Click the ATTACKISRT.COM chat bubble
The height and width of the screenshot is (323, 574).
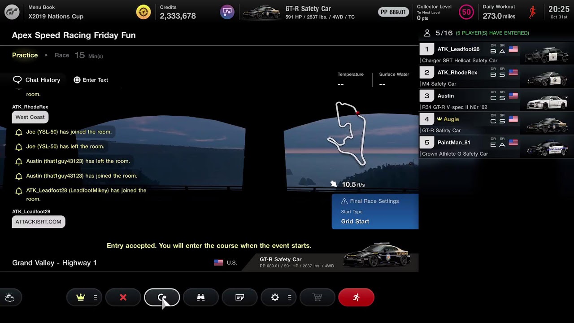coord(39,222)
